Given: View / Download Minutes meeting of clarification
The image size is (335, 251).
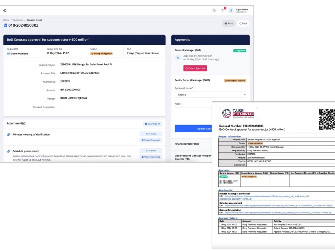Looking at the screenshot, I should tap(151, 140).
